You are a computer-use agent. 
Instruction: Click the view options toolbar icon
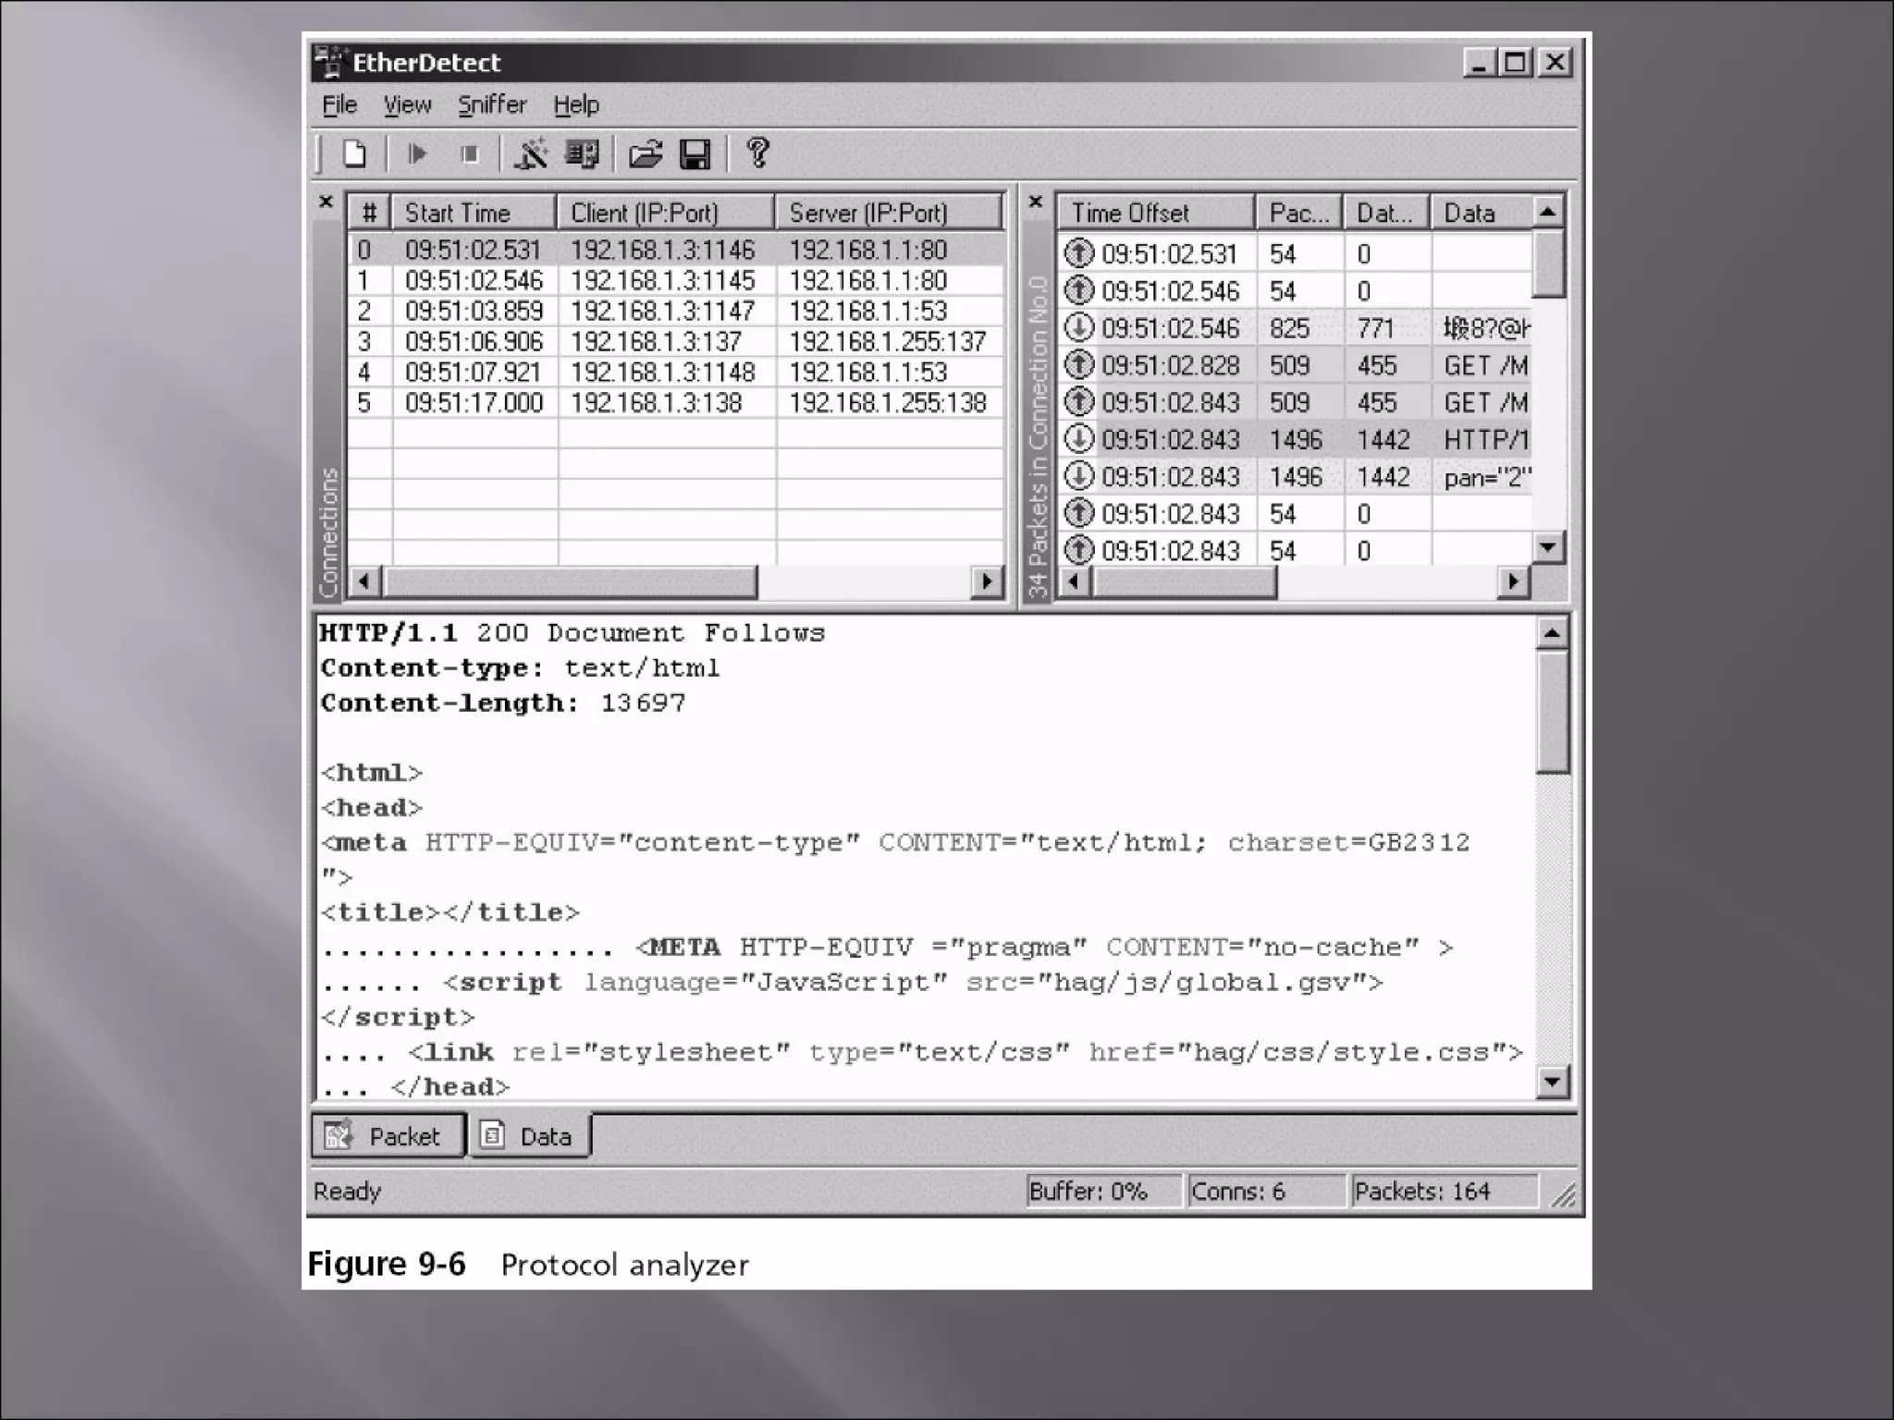pos(583,153)
